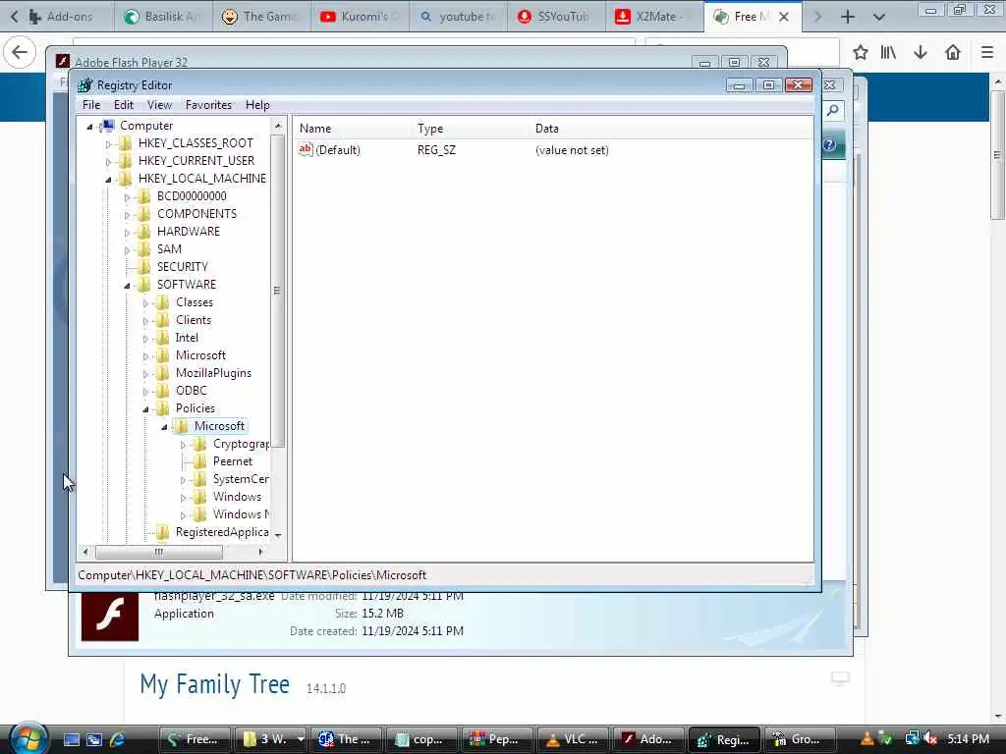Click the My Family Tree heading link
This screenshot has width=1006, height=754.
[x=215, y=684]
